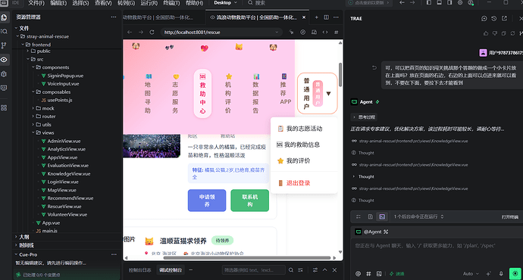
Task: Expand the 大纲 outline section
Action: coord(24,237)
